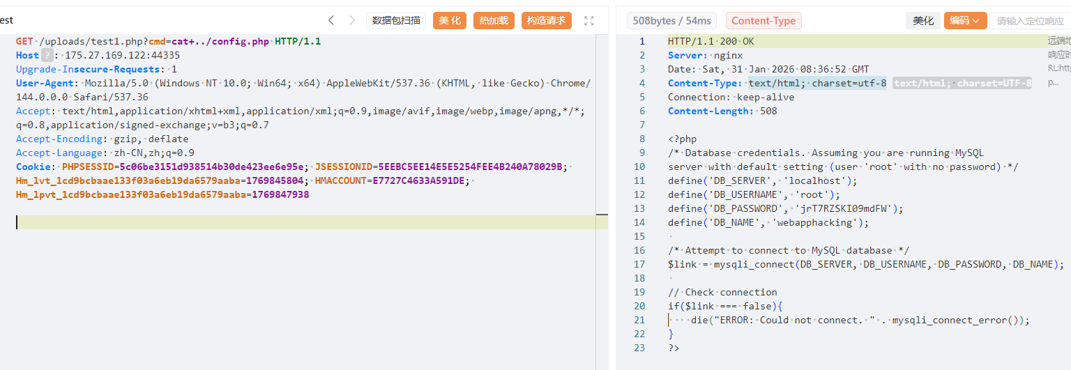1071x370 pixels.
Task: Go to the next request with right arrow
Action: tap(352, 21)
